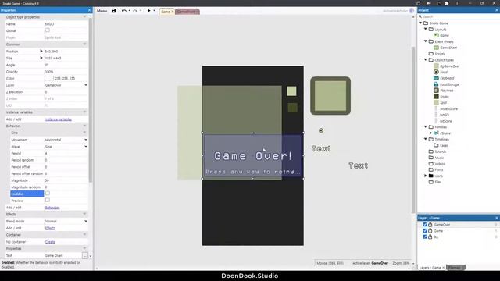Edit the Period value field
This screenshot has height=281, width=500.
coord(66,154)
